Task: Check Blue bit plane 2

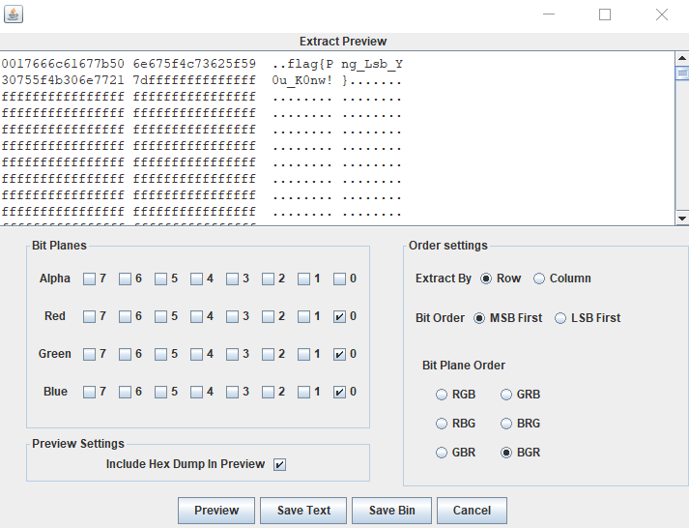Action: tap(268, 393)
